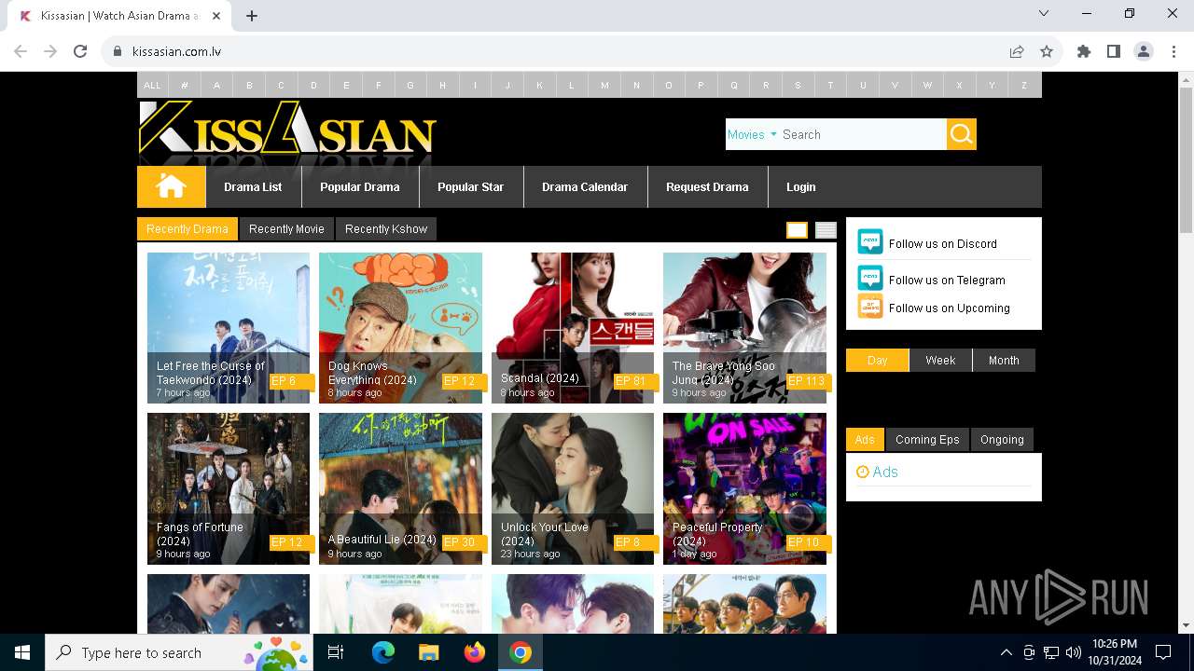
Task: Open Windows Start menu
Action: [22, 652]
